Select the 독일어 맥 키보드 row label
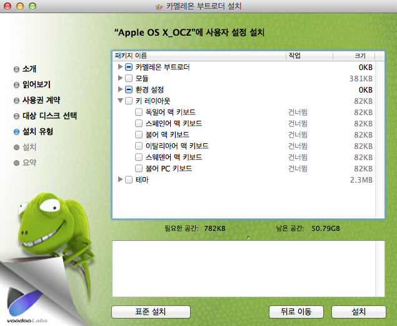Viewport: 397px width, 326px height. 171,112
